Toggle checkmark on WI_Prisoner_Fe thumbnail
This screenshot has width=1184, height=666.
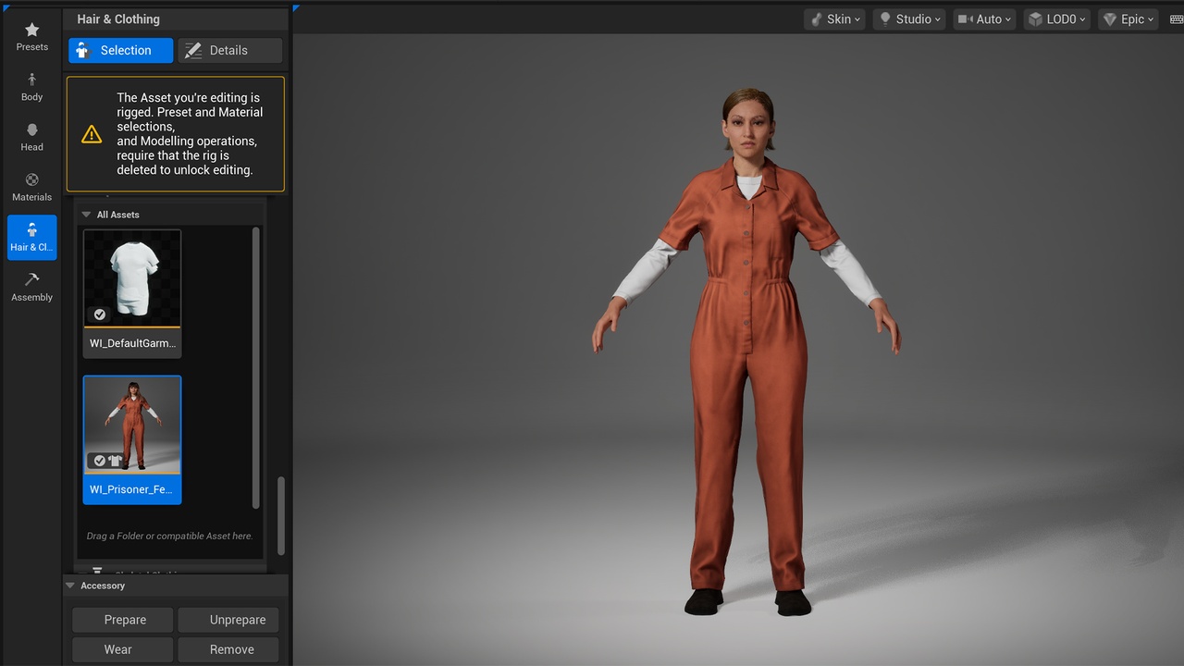[99, 461]
